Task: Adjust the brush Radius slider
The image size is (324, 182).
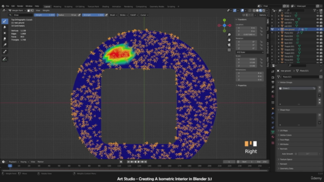Action: point(67,15)
